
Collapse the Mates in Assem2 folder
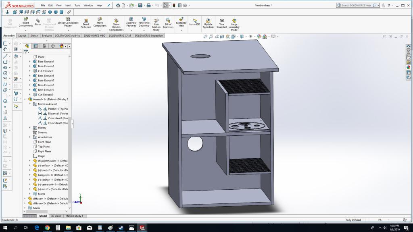click(30, 104)
